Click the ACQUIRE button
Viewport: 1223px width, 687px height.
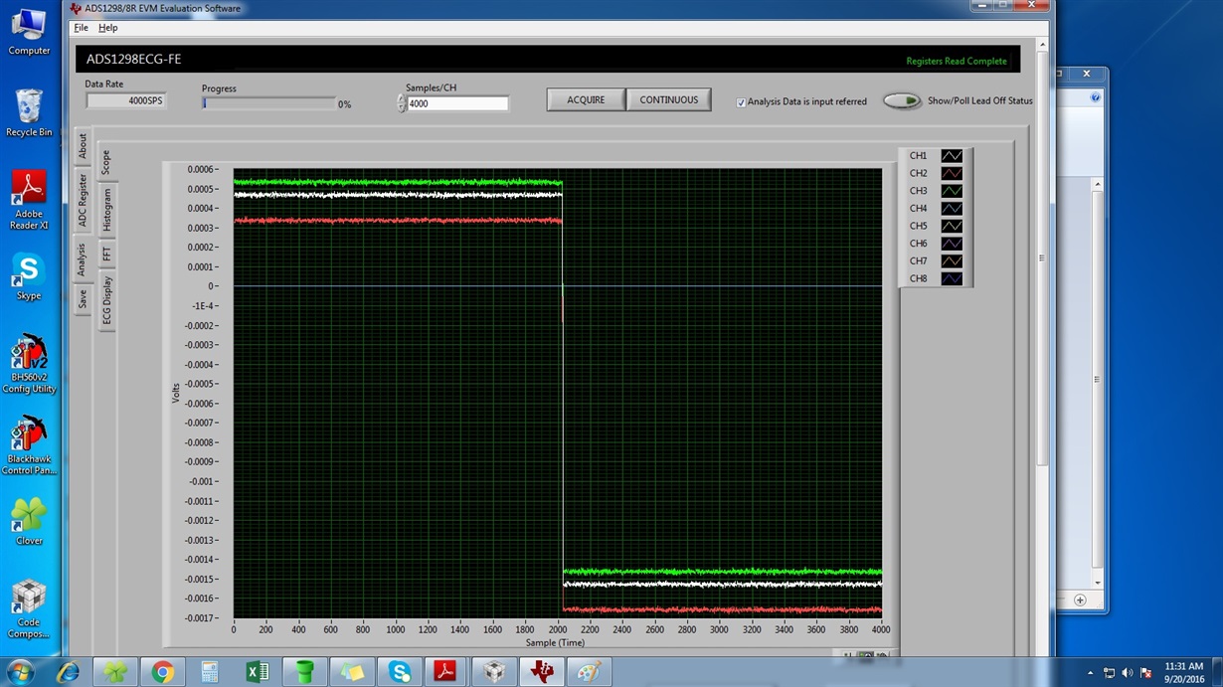pyautogui.click(x=586, y=99)
